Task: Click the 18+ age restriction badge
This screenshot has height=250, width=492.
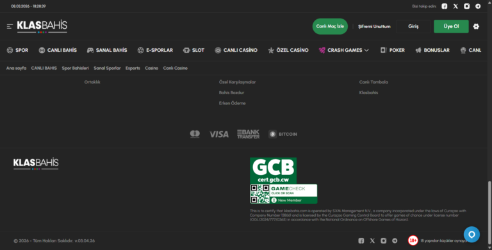Action: [413, 240]
